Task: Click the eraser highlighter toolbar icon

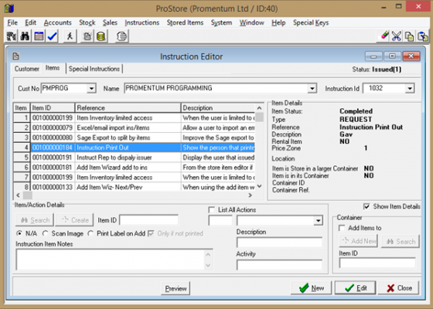Action: (384, 36)
